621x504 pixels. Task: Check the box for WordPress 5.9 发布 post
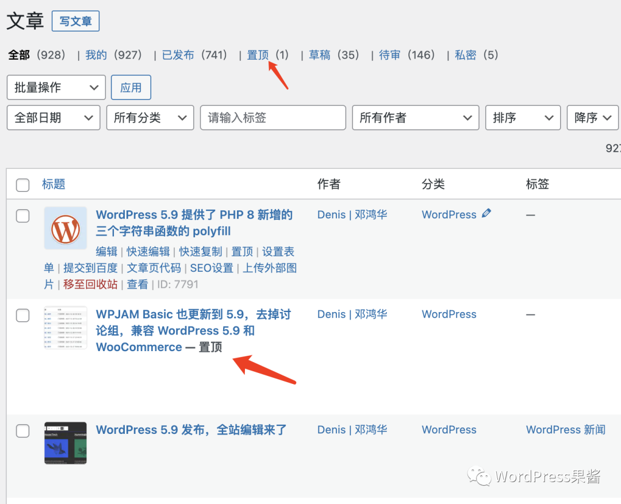coord(22,431)
